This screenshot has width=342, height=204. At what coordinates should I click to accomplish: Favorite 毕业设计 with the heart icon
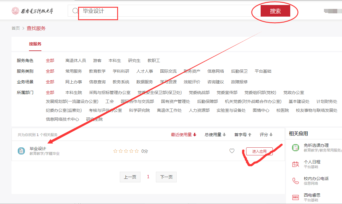pos(232,151)
